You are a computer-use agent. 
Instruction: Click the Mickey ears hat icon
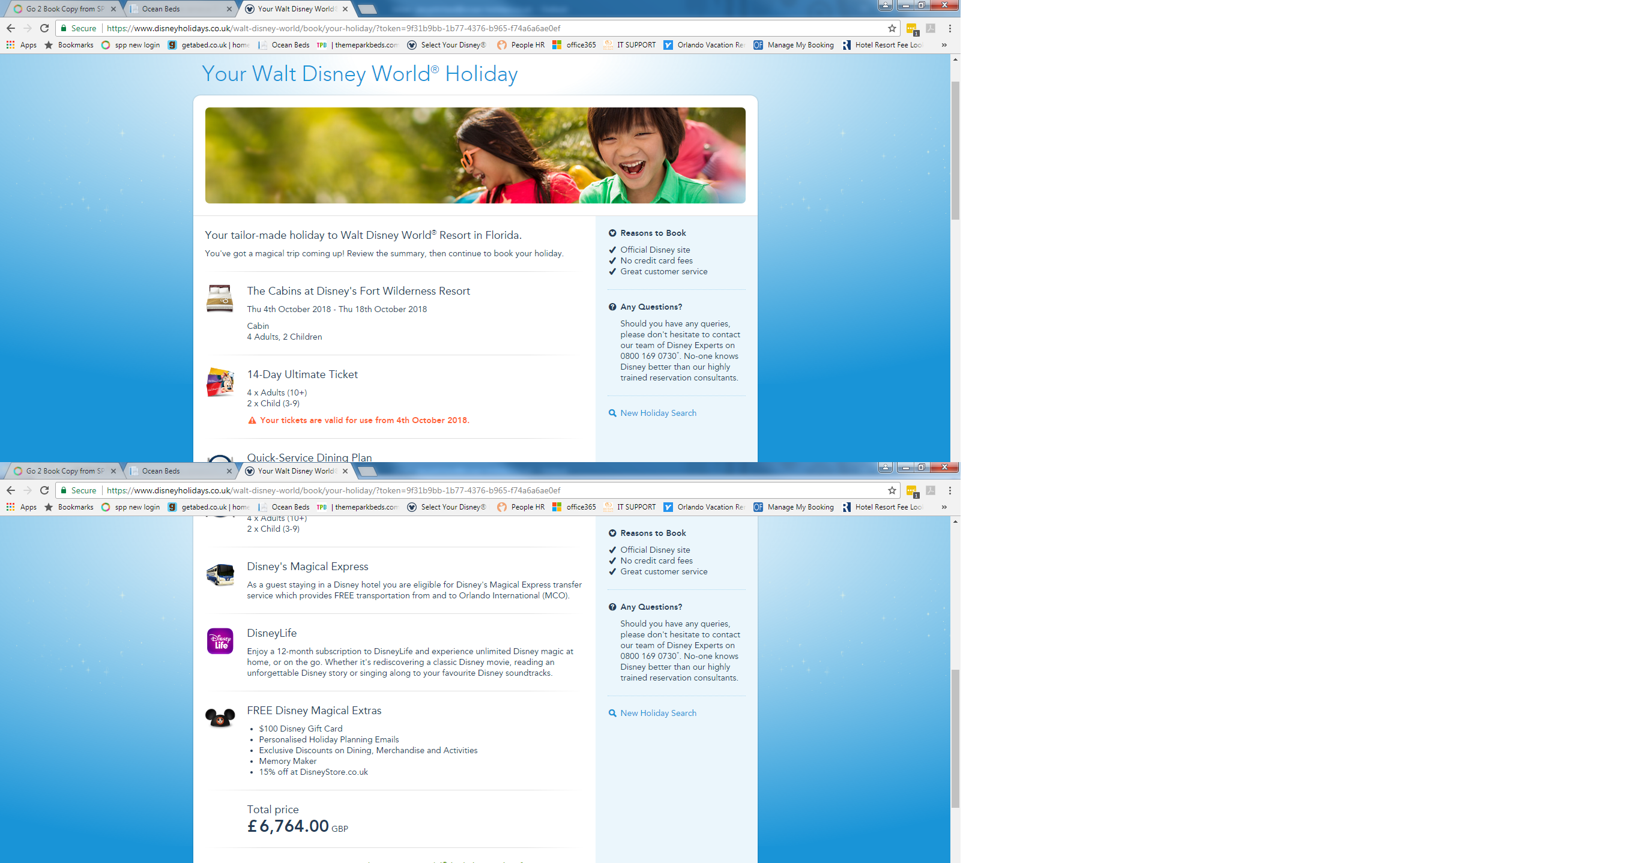220,718
